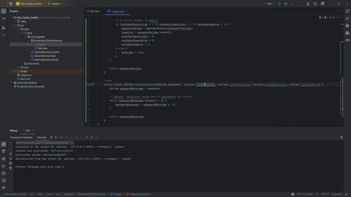Open the main hamburger menu

pos(10,4)
